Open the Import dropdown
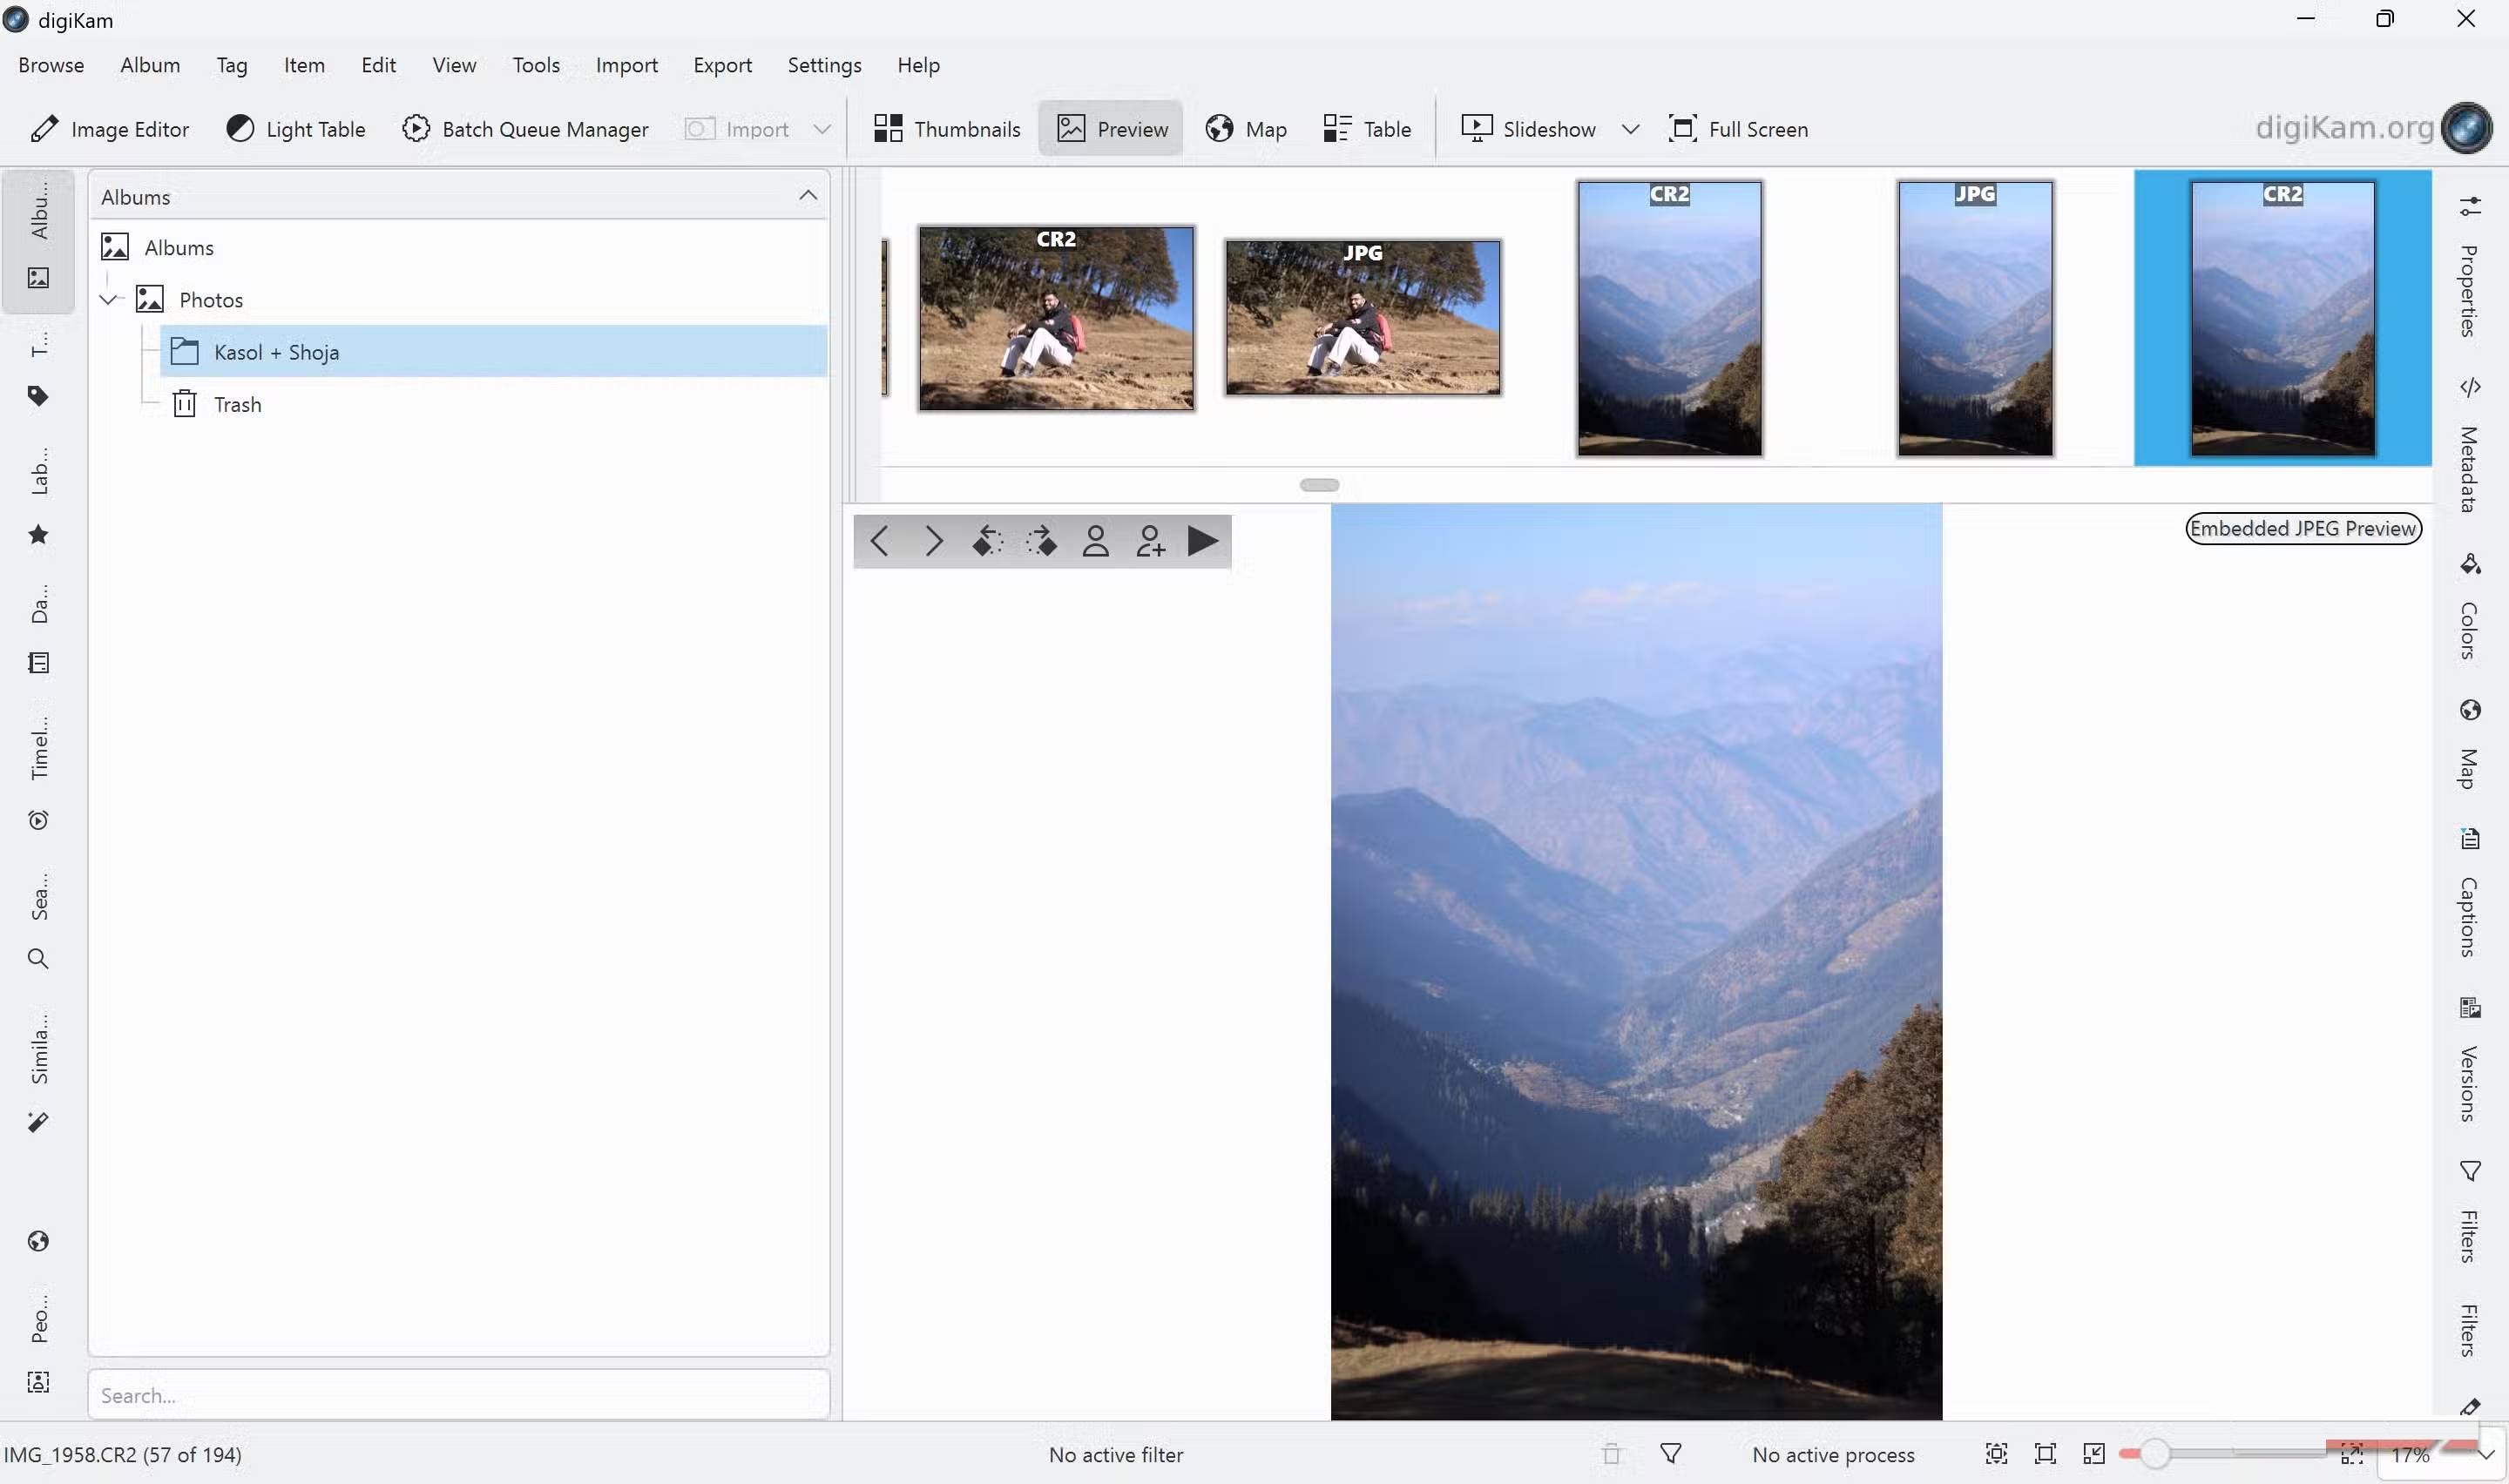Image resolution: width=2509 pixels, height=1484 pixels. point(821,128)
